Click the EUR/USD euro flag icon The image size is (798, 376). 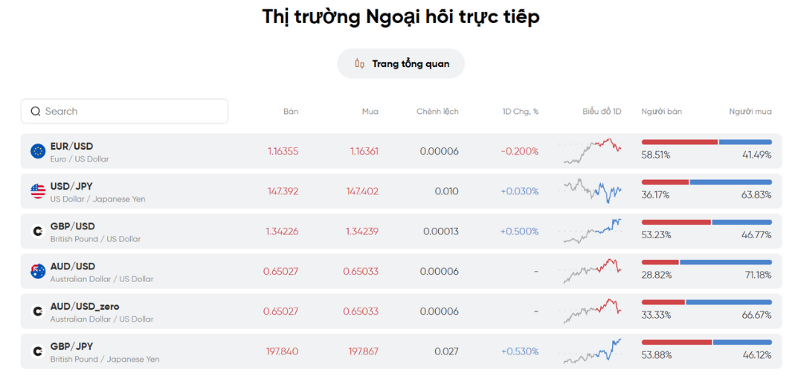[38, 151]
